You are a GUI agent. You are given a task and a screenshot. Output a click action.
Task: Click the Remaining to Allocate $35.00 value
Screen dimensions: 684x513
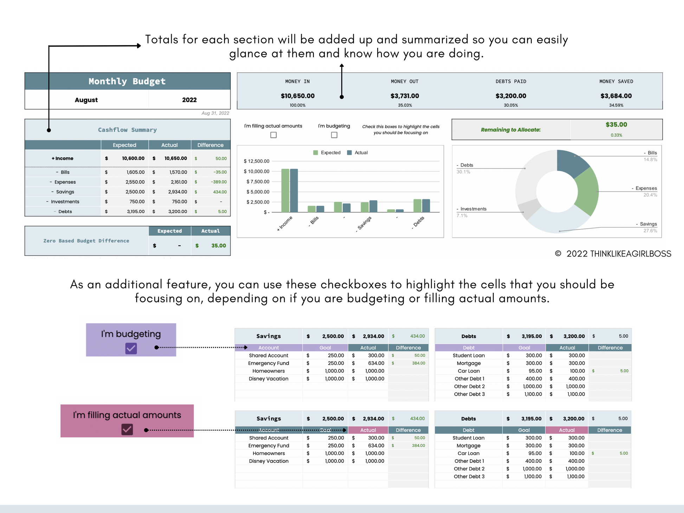click(x=616, y=125)
